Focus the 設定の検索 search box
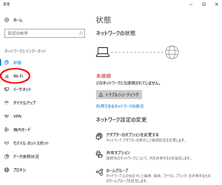The height and width of the screenshot is (185, 222). tap(44, 33)
